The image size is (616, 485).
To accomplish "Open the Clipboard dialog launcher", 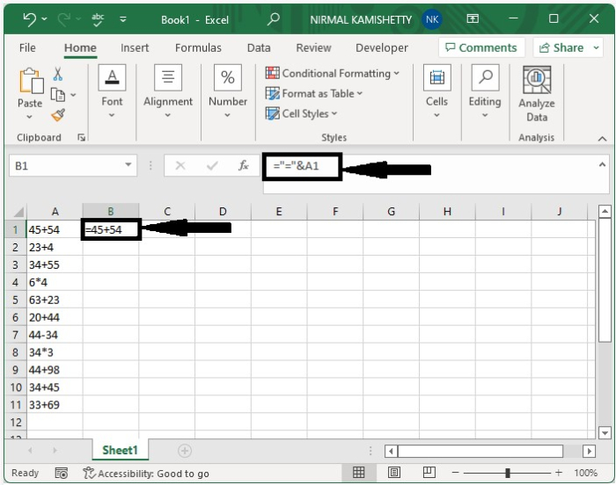I will point(81,137).
